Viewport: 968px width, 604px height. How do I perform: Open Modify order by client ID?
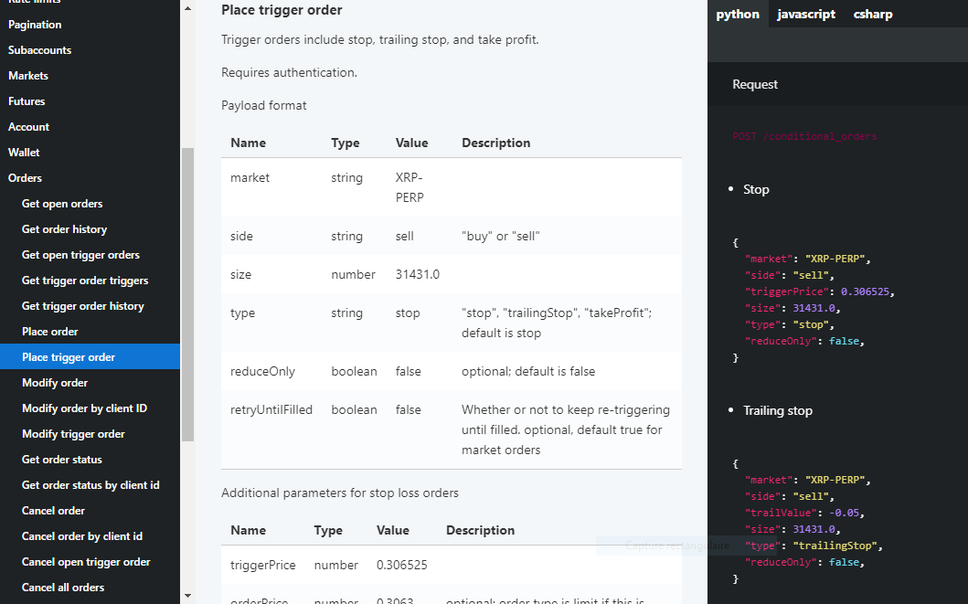click(x=84, y=408)
